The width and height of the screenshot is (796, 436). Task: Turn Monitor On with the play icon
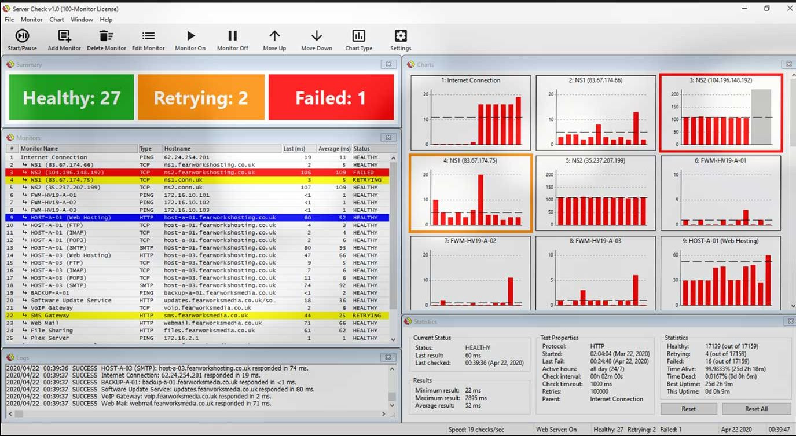(190, 36)
